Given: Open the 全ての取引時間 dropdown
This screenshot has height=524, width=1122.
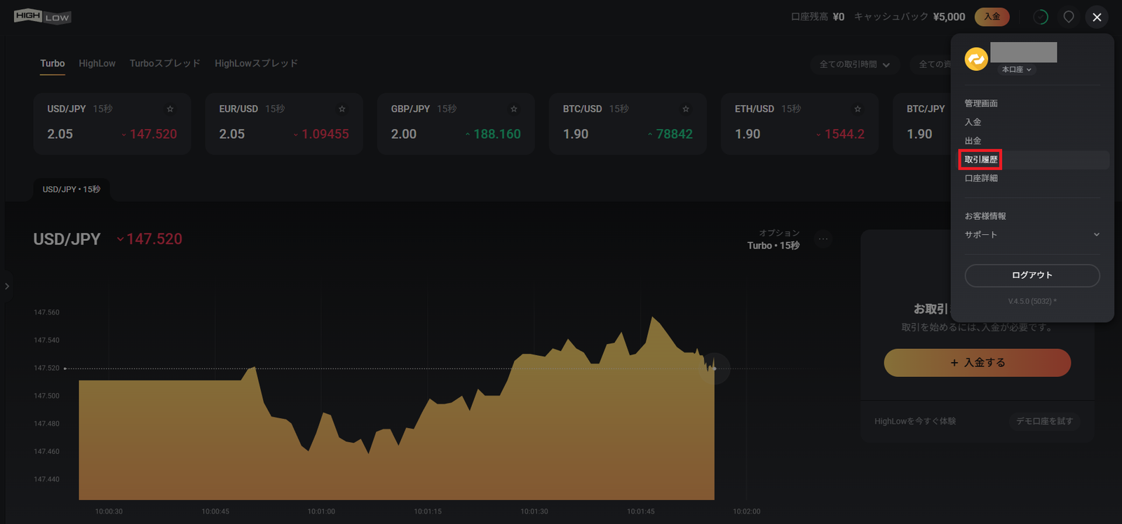Looking at the screenshot, I should pos(855,64).
